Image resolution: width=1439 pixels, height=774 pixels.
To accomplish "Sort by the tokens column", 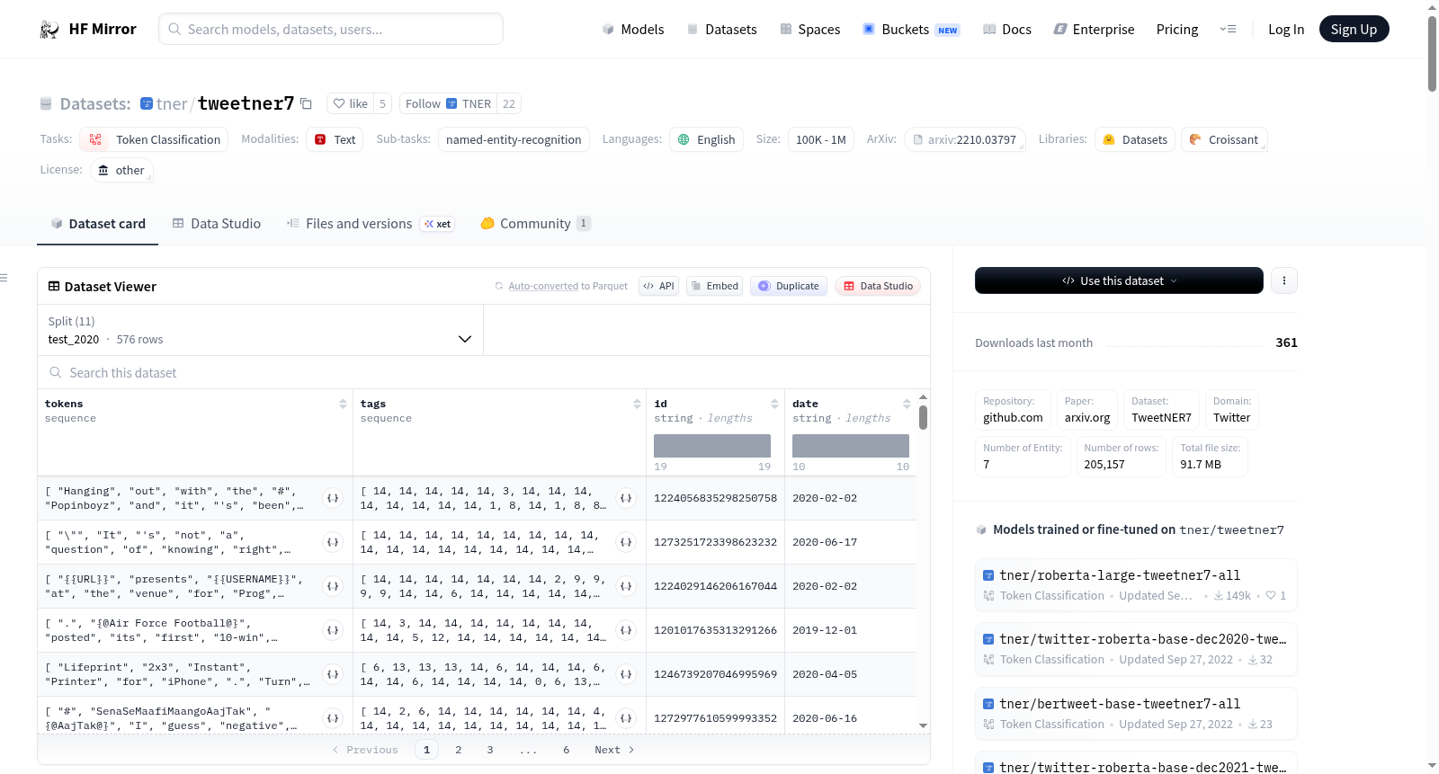I will coord(343,404).
